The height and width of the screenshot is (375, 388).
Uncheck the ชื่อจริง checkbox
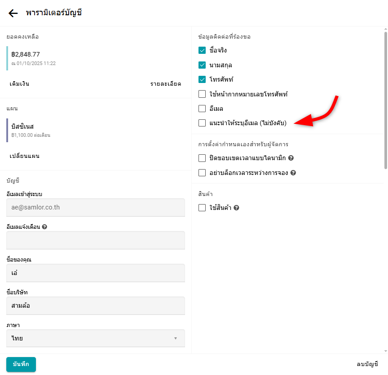pos(202,51)
